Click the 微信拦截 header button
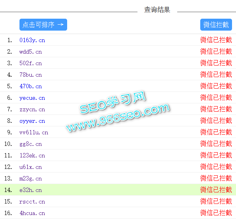 (216, 25)
